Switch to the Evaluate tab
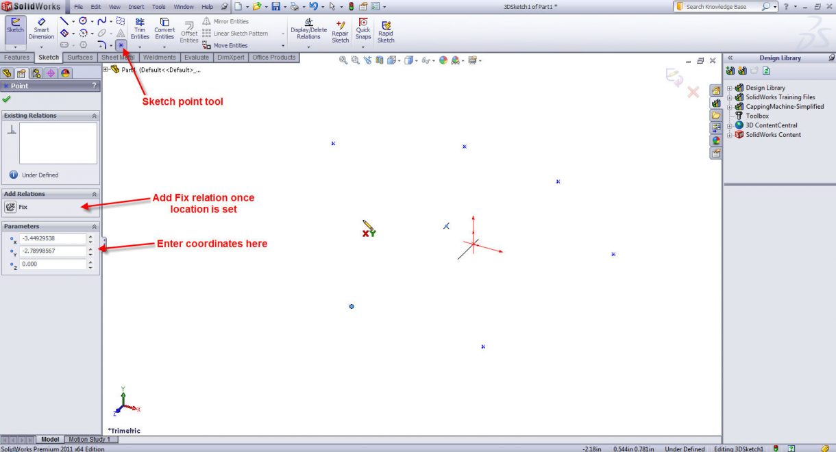Viewport: 836px width, 452px height. [197, 58]
